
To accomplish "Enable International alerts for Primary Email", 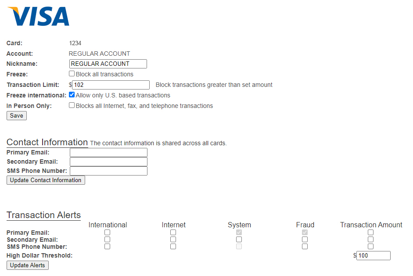I will 107,232.
